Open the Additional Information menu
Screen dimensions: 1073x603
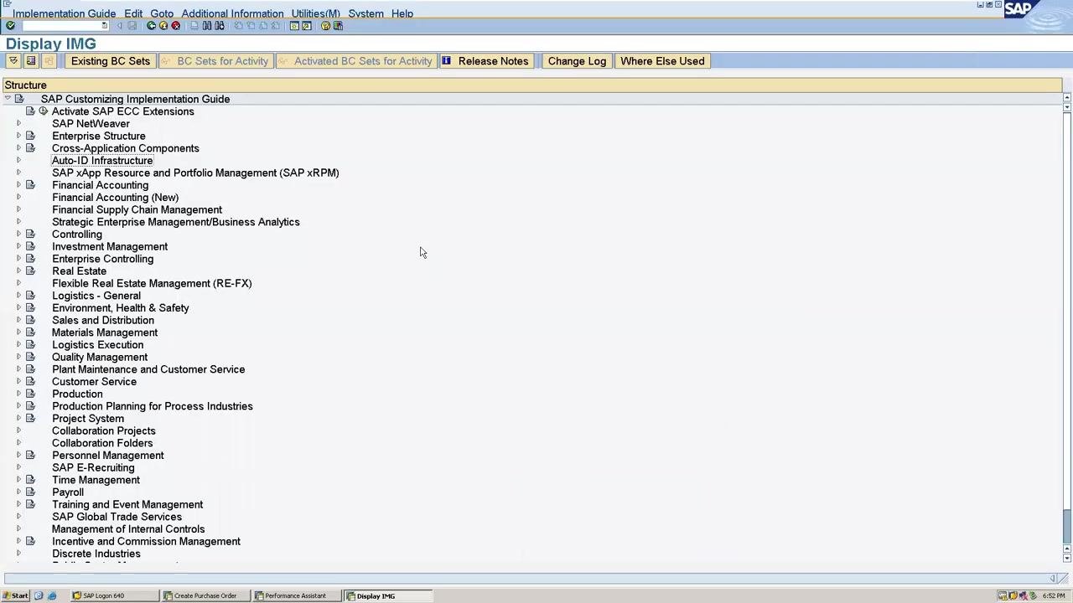pyautogui.click(x=232, y=13)
